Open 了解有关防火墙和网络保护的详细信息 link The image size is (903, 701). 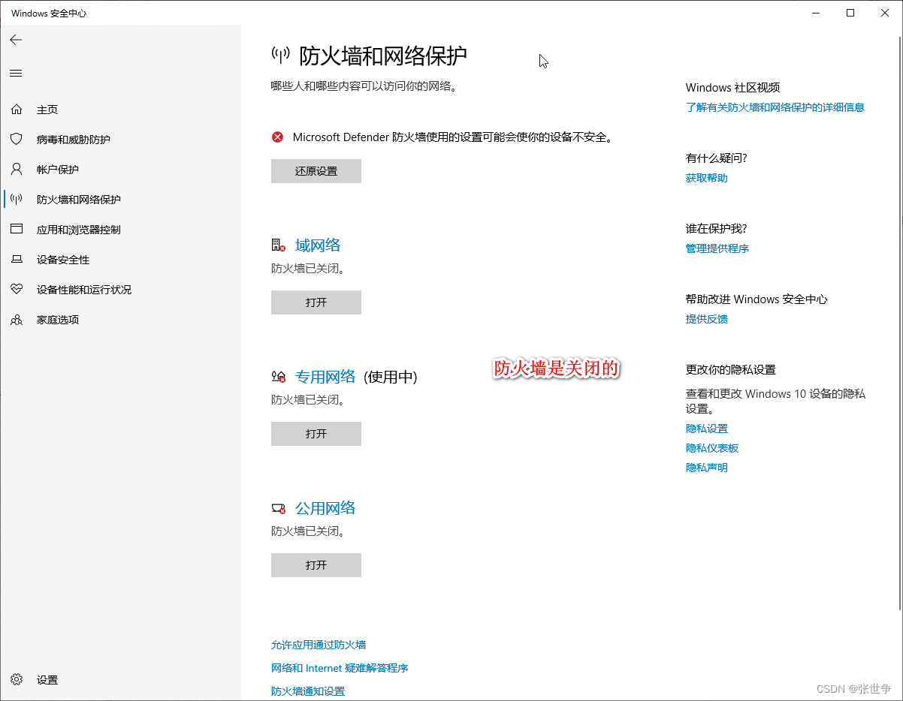775,107
